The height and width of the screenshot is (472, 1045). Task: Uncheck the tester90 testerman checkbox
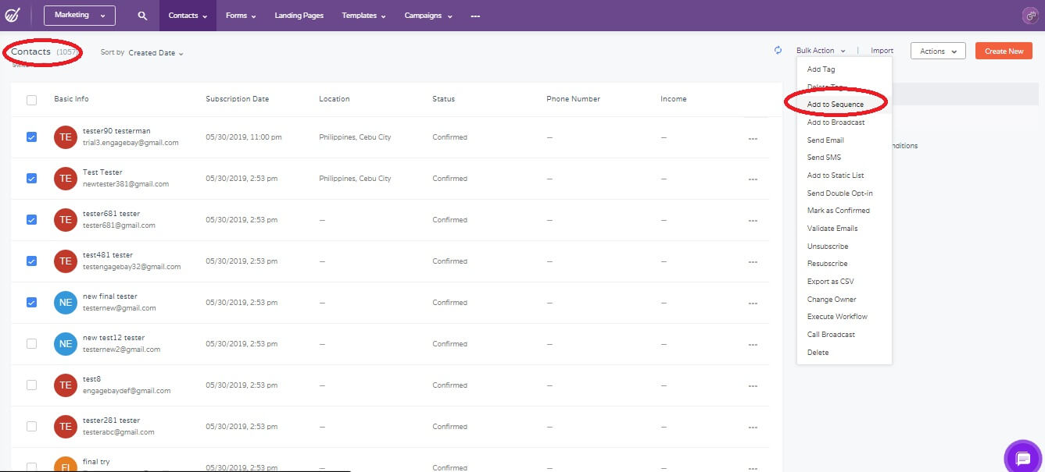coord(31,137)
